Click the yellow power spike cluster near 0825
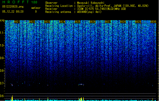 pos(81,99)
